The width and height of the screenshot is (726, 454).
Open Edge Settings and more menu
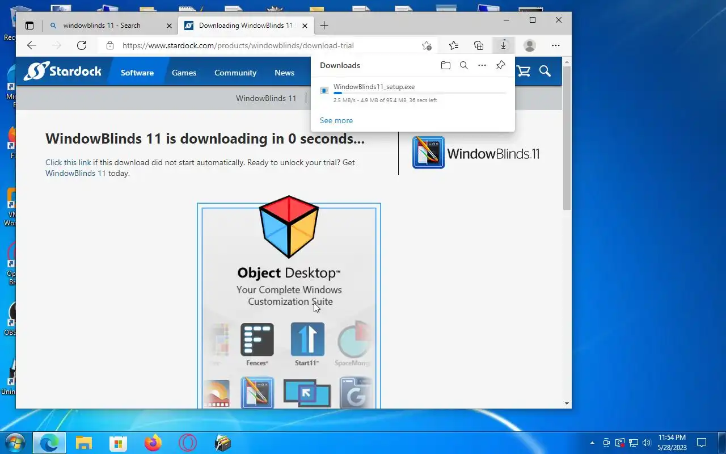click(x=556, y=45)
